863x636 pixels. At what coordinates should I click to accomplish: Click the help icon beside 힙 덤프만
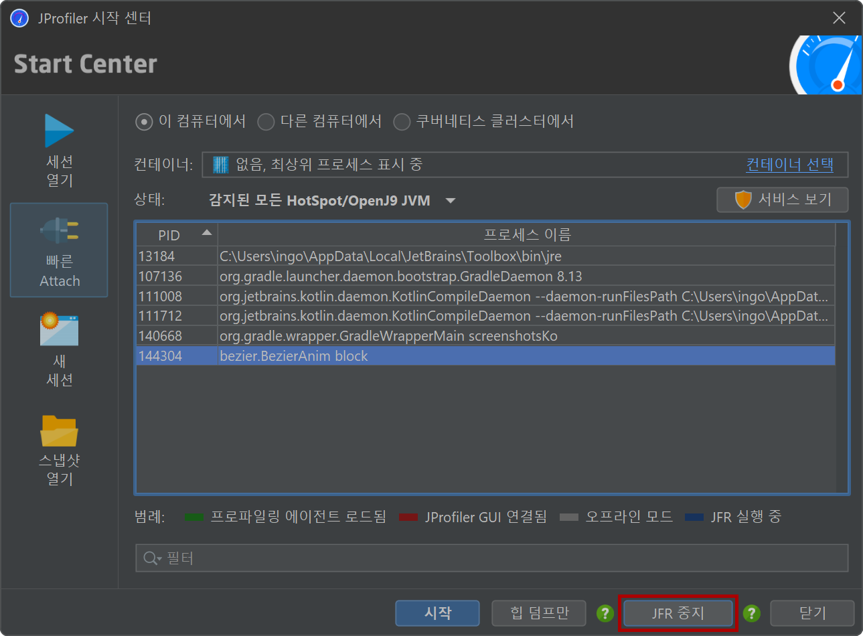click(605, 613)
